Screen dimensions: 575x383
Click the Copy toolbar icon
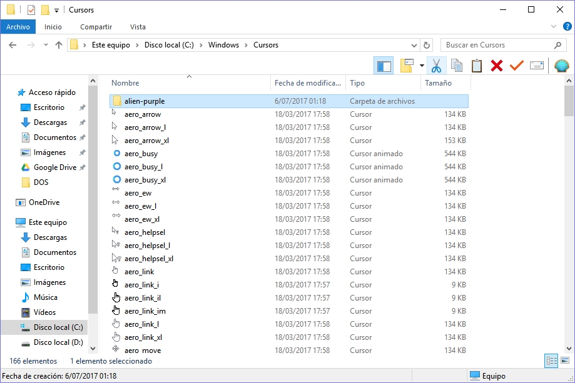coord(457,66)
